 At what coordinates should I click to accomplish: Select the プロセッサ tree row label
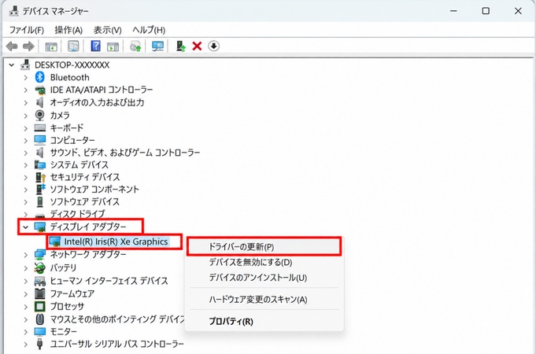[x=67, y=306]
